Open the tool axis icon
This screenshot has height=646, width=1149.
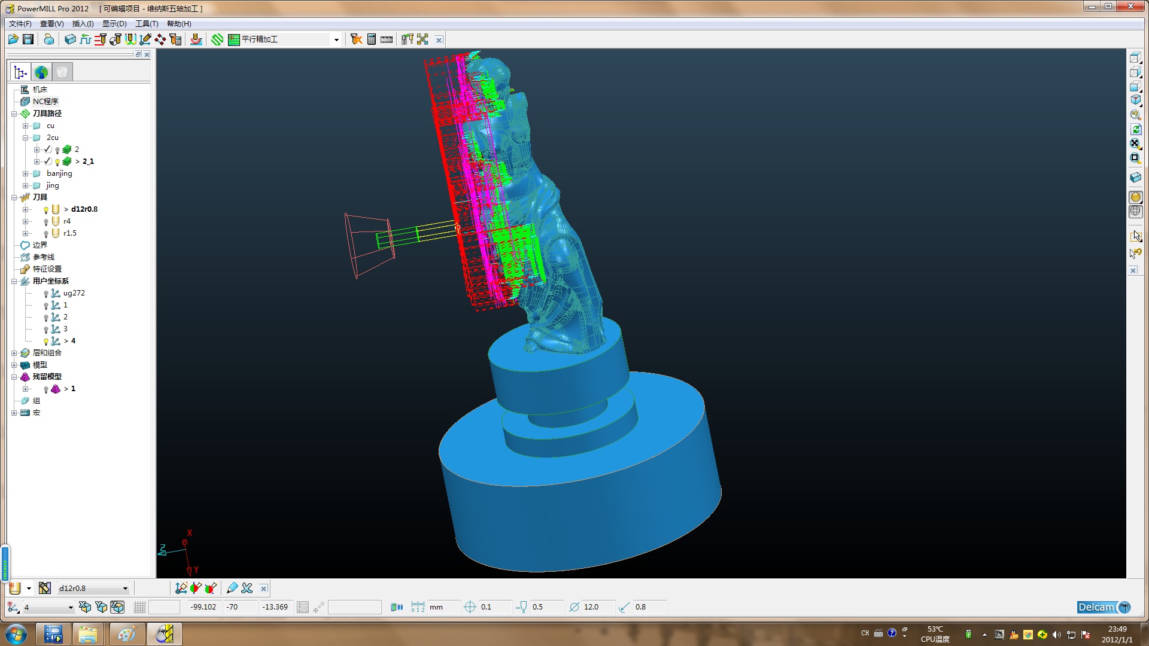click(145, 39)
